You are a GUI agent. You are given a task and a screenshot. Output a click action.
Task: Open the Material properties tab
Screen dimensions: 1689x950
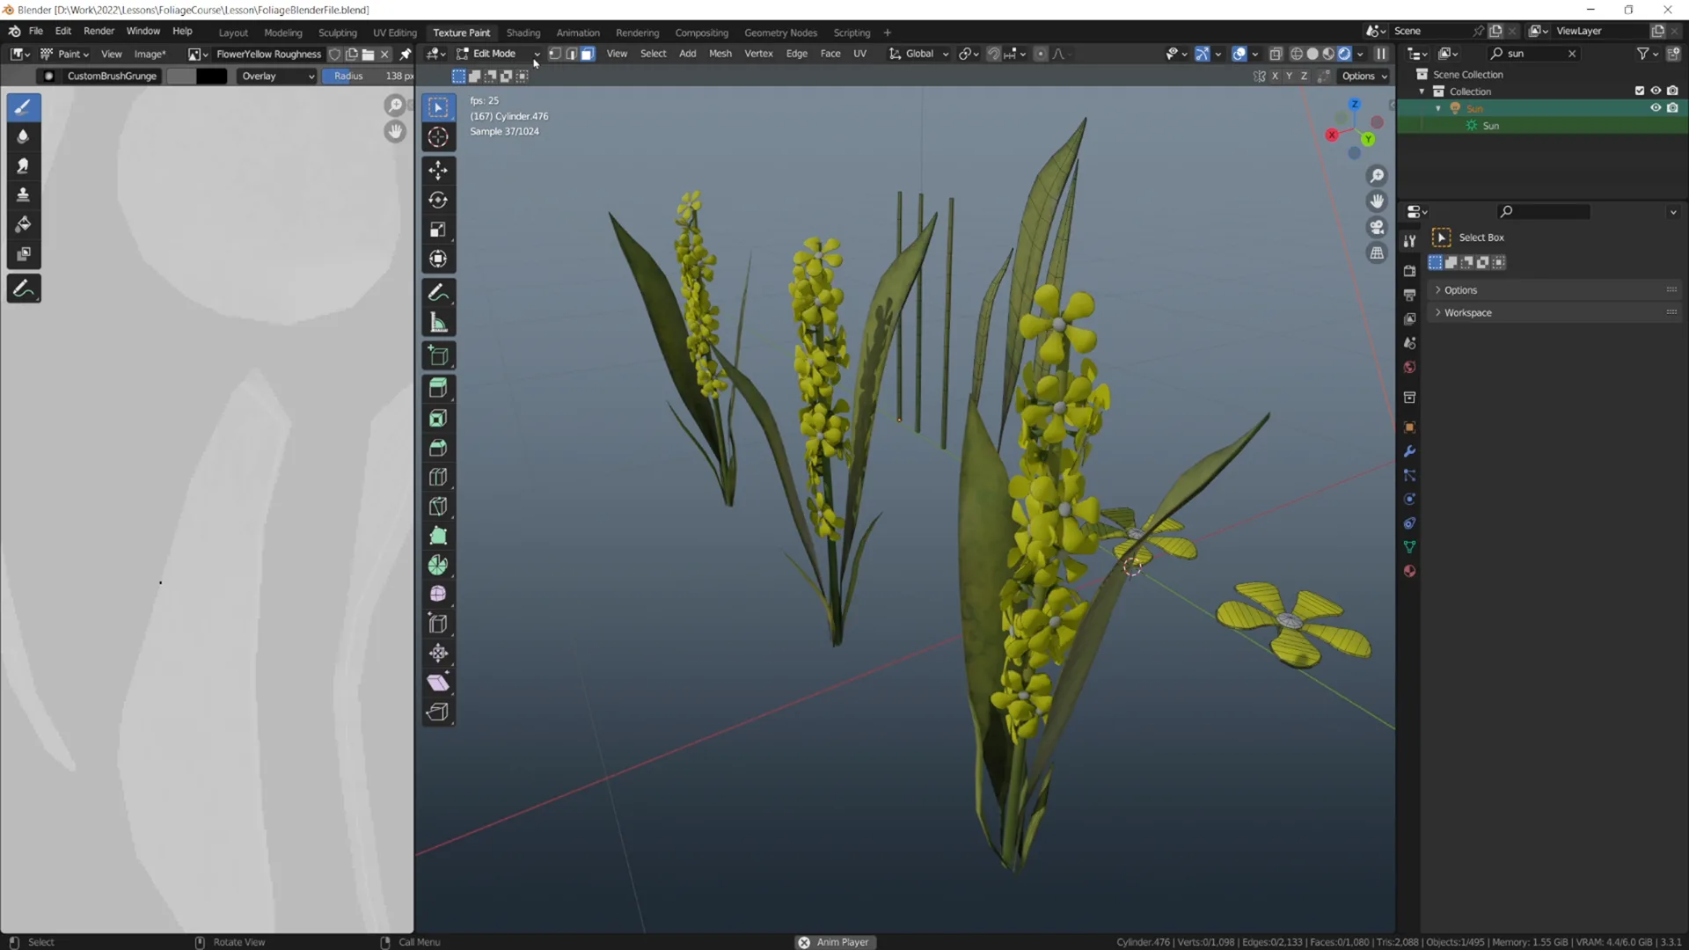(1409, 571)
